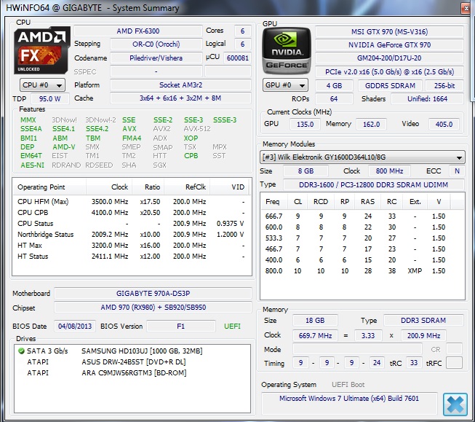Viewport: 475px width, 422px height.
Task: Click the Unified: 1664 shaders field
Action: [427, 99]
